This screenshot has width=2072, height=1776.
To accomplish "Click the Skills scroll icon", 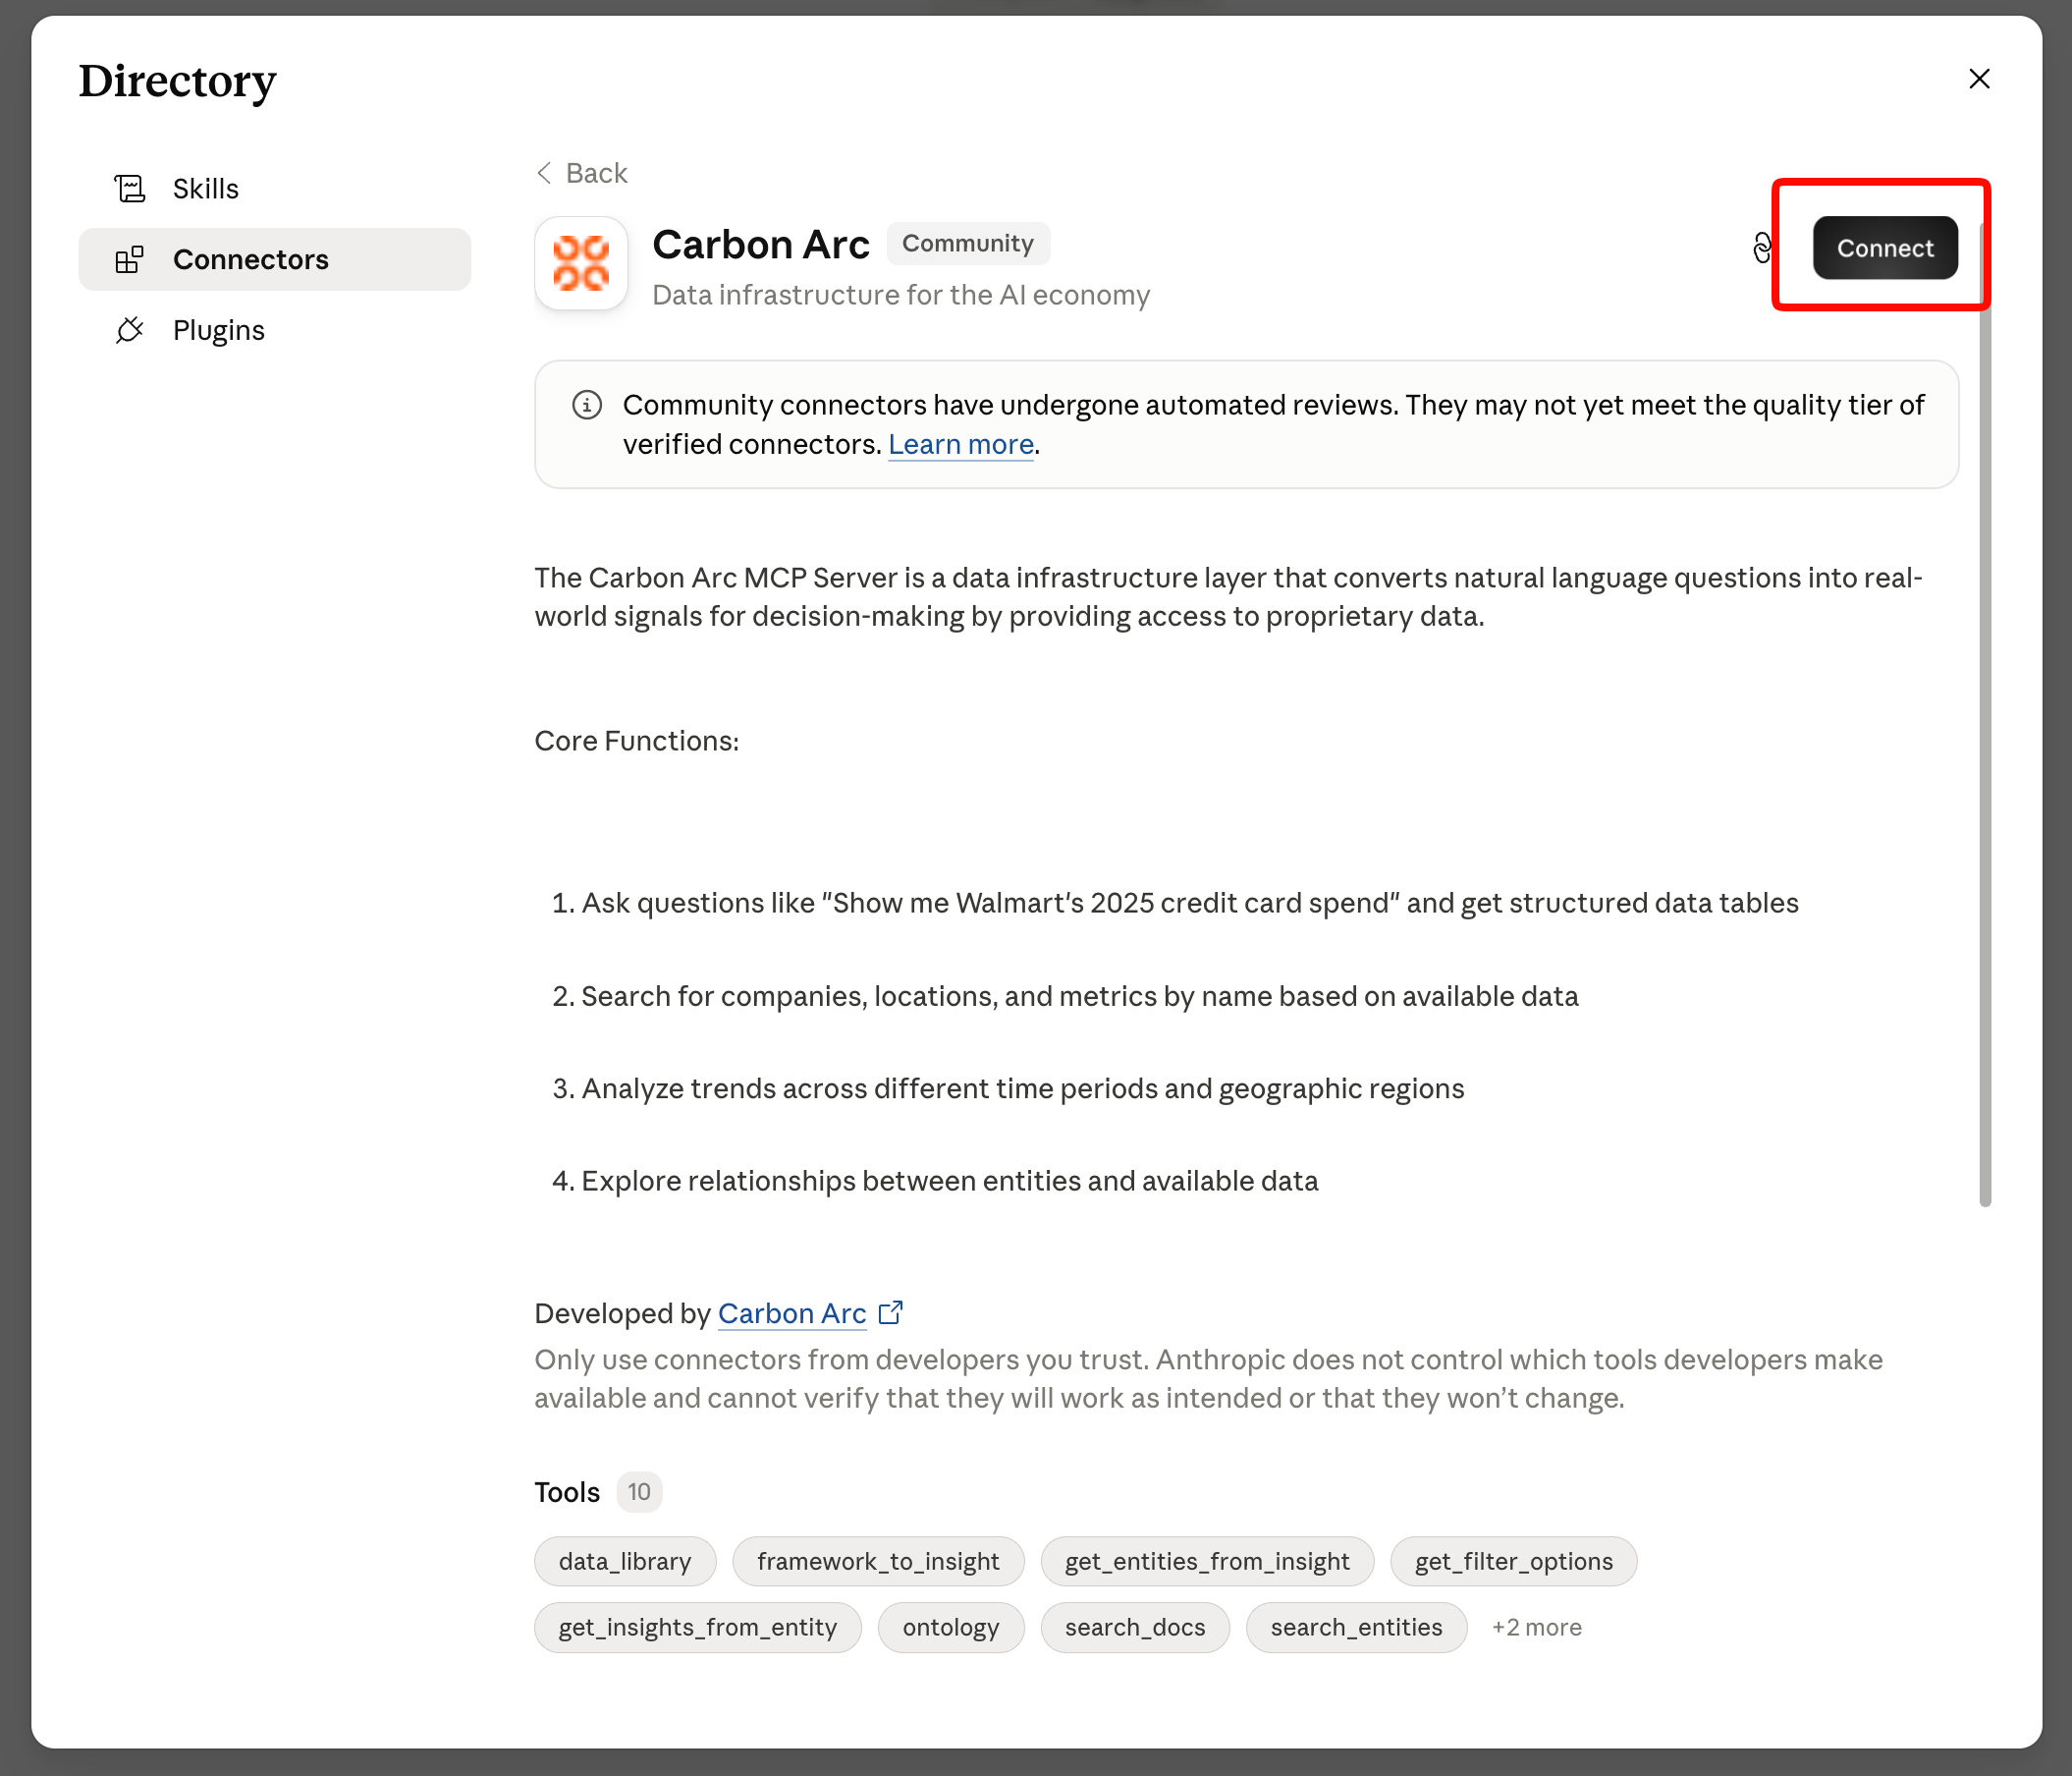I will [130, 188].
